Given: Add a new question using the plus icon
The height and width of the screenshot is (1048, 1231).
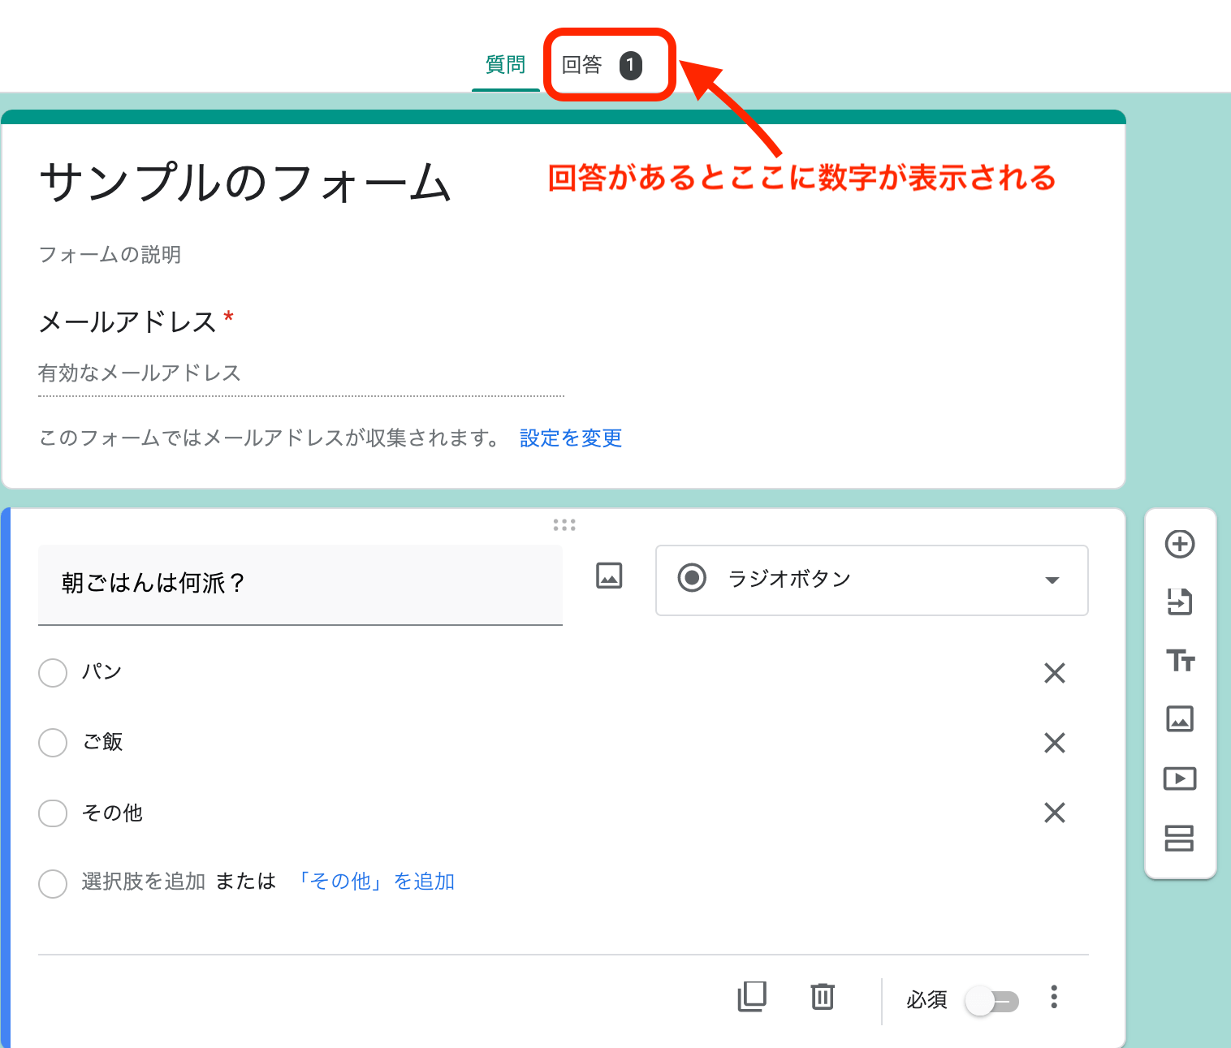Looking at the screenshot, I should tap(1180, 544).
